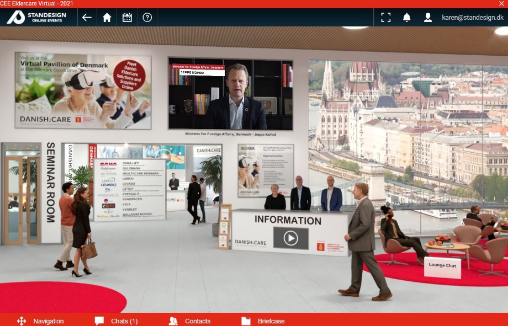Play the Jeppe Kofod minister video

[231, 94]
